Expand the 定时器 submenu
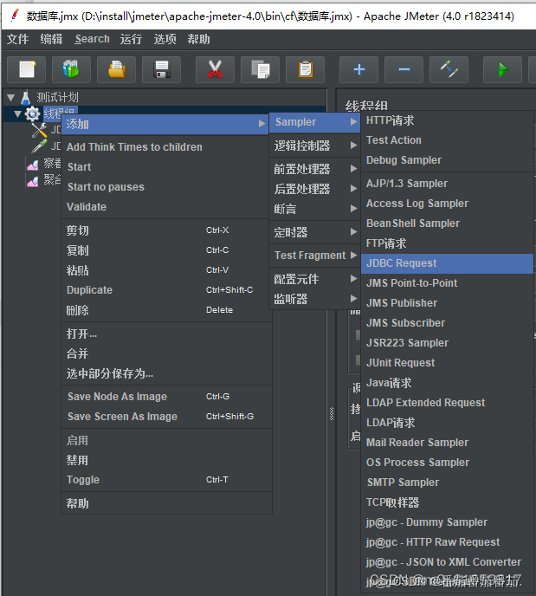This screenshot has height=596, width=536. click(315, 232)
